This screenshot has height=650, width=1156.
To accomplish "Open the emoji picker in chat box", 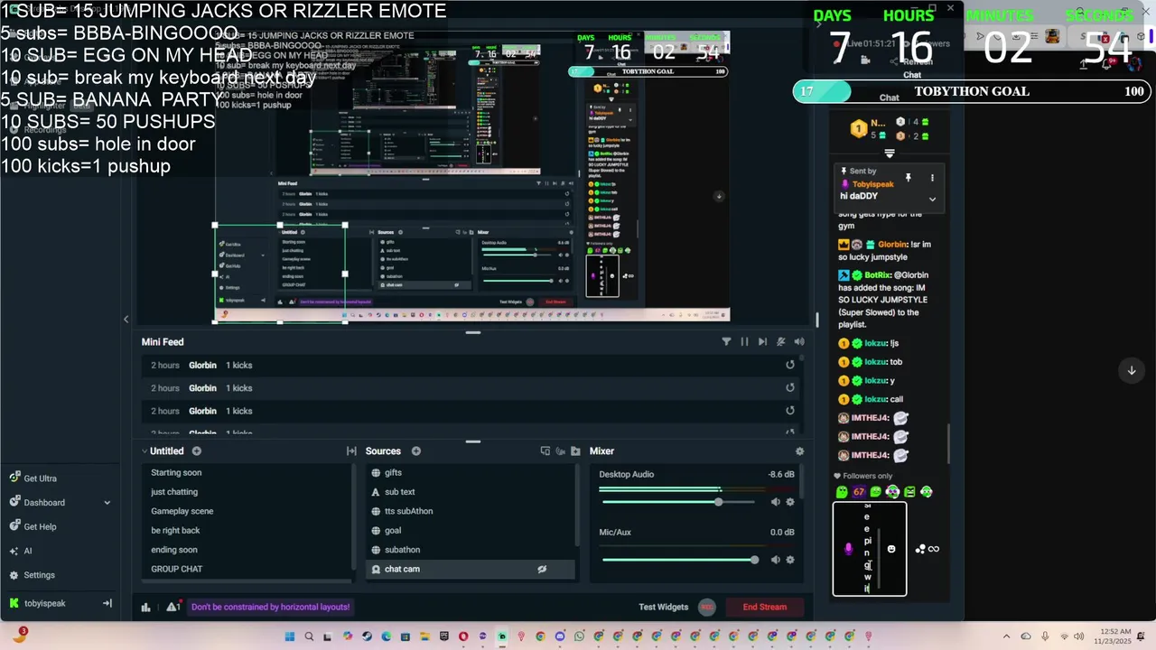I will [x=891, y=549].
